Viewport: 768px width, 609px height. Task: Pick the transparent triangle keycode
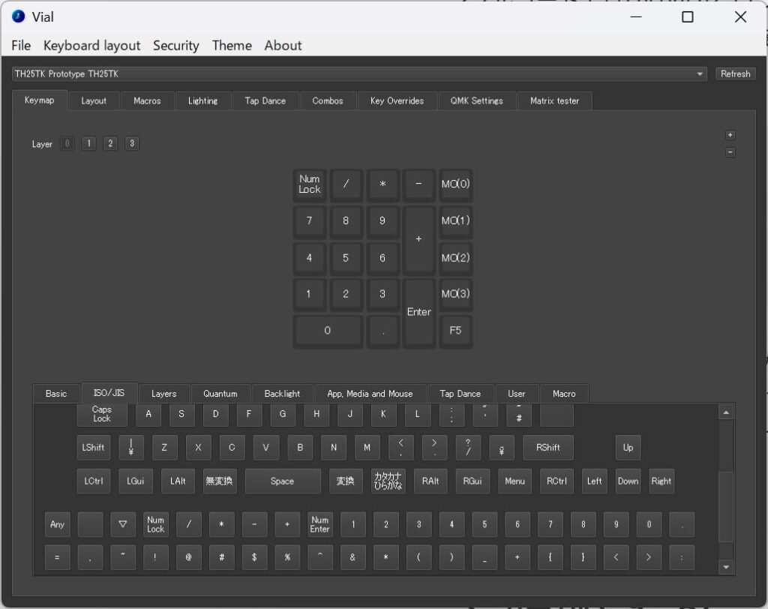[x=123, y=525]
